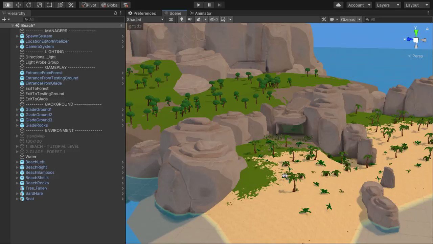The image size is (433, 244).
Task: Toggle grid snapping icon beside Global
Action: (126, 5)
